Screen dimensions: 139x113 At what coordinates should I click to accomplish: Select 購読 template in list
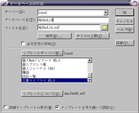(55, 73)
